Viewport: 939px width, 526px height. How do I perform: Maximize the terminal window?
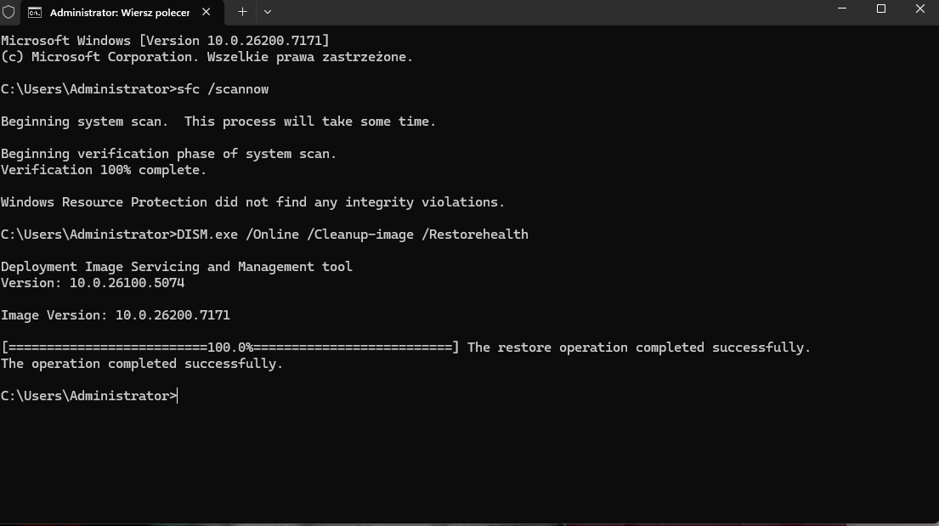pos(881,9)
